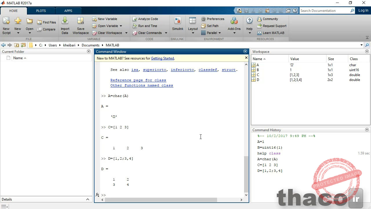Follow the Reference page for class link
371x209 pixels.
138,80
